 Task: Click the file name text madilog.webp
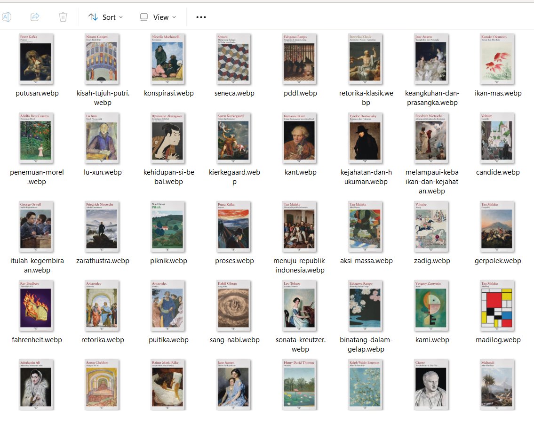coord(498,340)
